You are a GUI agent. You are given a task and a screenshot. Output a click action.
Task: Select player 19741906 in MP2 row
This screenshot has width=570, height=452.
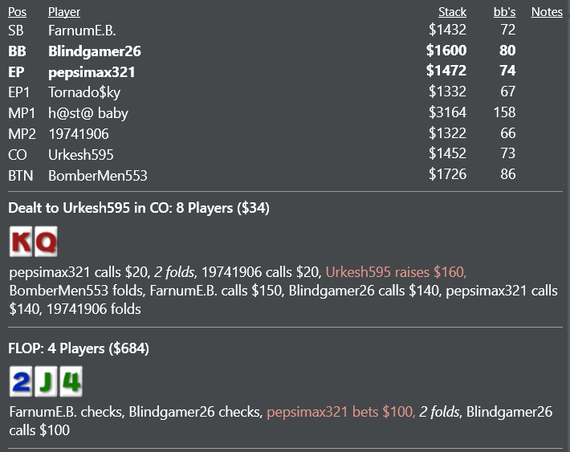point(79,134)
